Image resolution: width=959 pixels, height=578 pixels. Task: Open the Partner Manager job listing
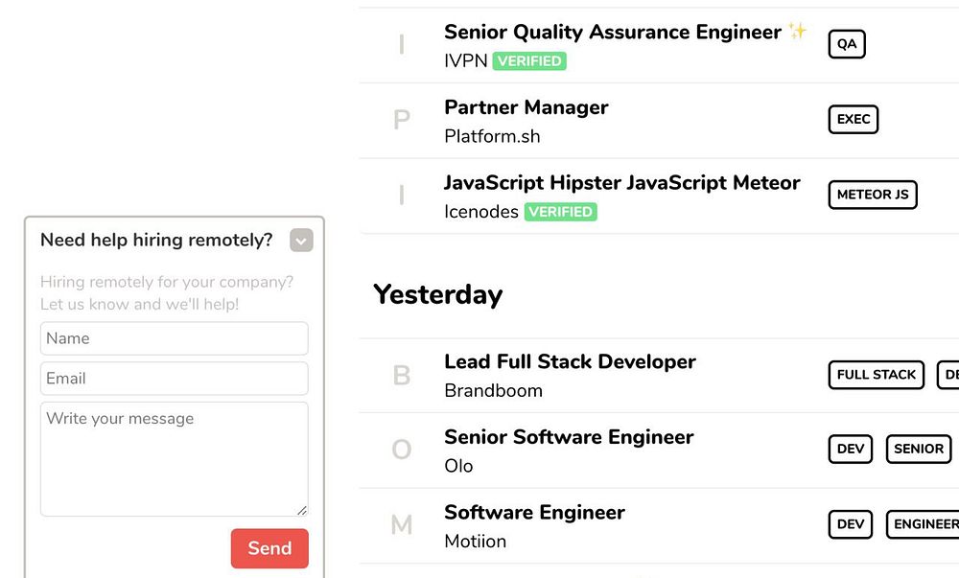[526, 107]
